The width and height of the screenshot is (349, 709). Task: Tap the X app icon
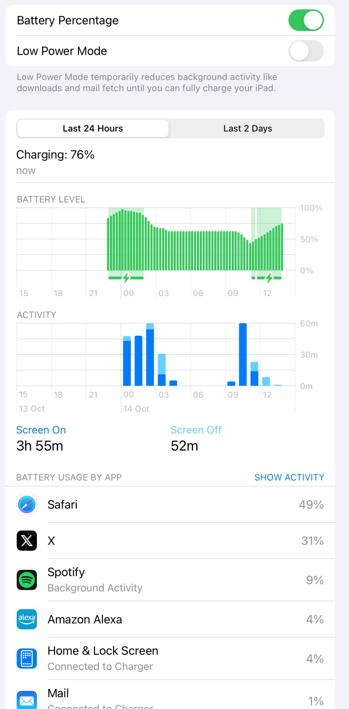27,541
